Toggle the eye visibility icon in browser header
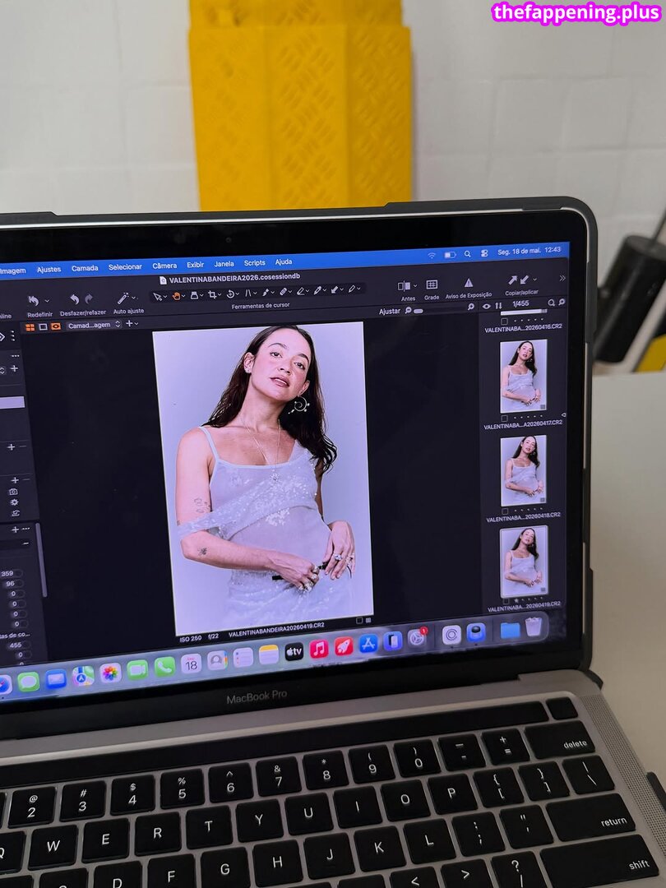This screenshot has height=888, width=666. (x=486, y=307)
